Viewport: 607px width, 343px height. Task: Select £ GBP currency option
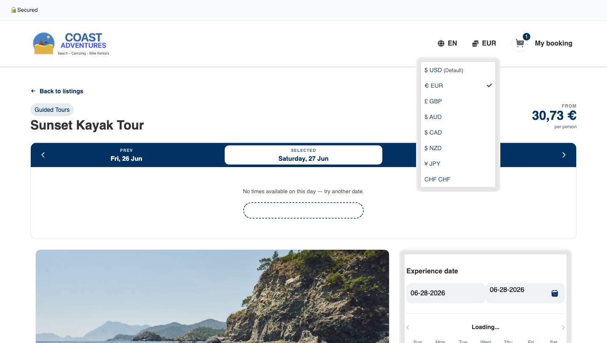(458, 101)
